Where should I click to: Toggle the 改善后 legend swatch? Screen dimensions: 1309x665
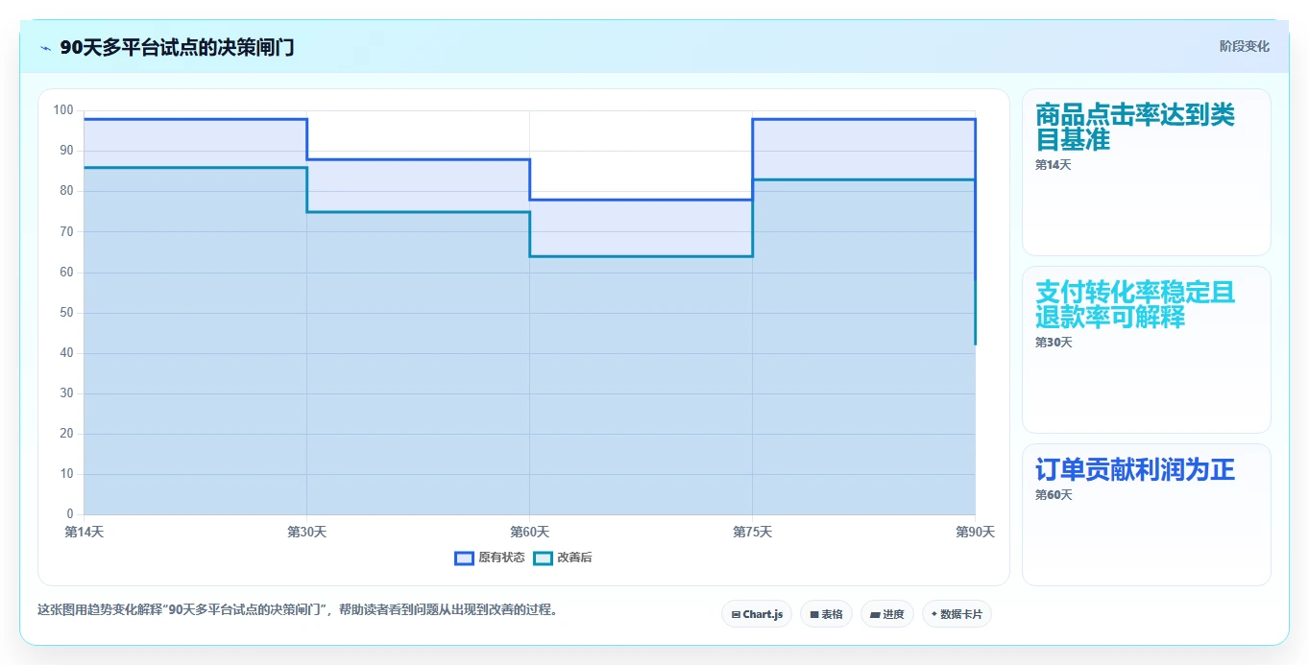(x=544, y=558)
